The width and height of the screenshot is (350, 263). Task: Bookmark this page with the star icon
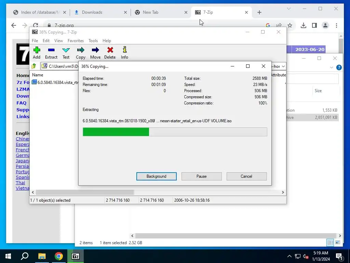[290, 25]
